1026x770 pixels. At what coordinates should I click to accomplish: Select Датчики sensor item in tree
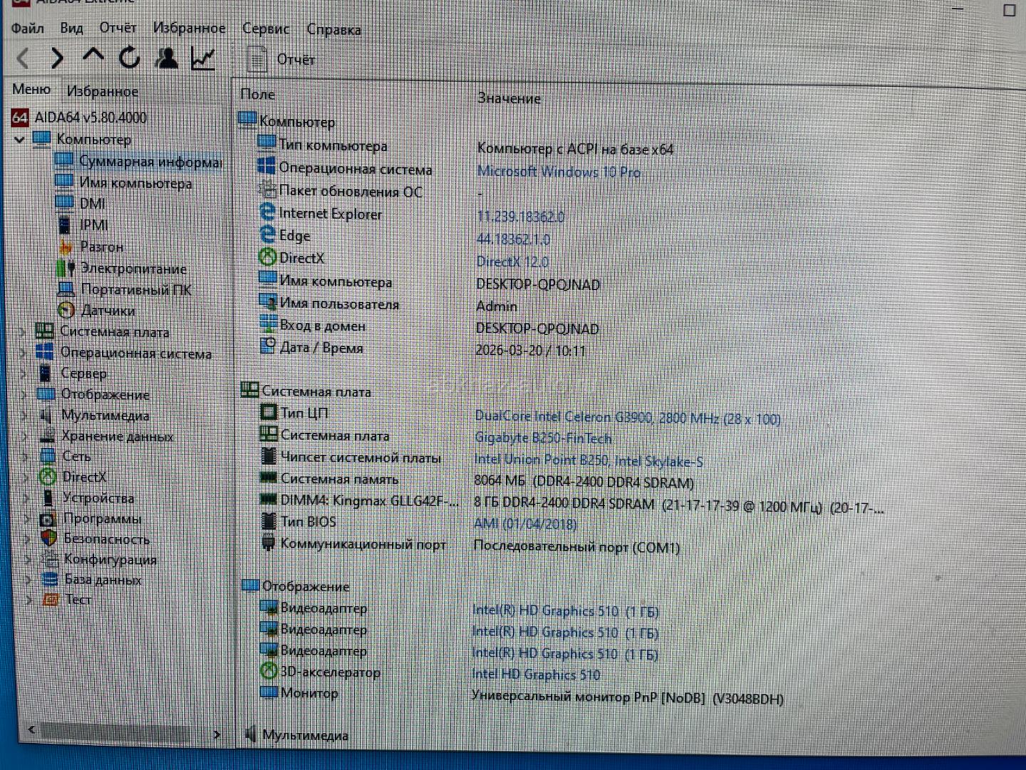107,311
